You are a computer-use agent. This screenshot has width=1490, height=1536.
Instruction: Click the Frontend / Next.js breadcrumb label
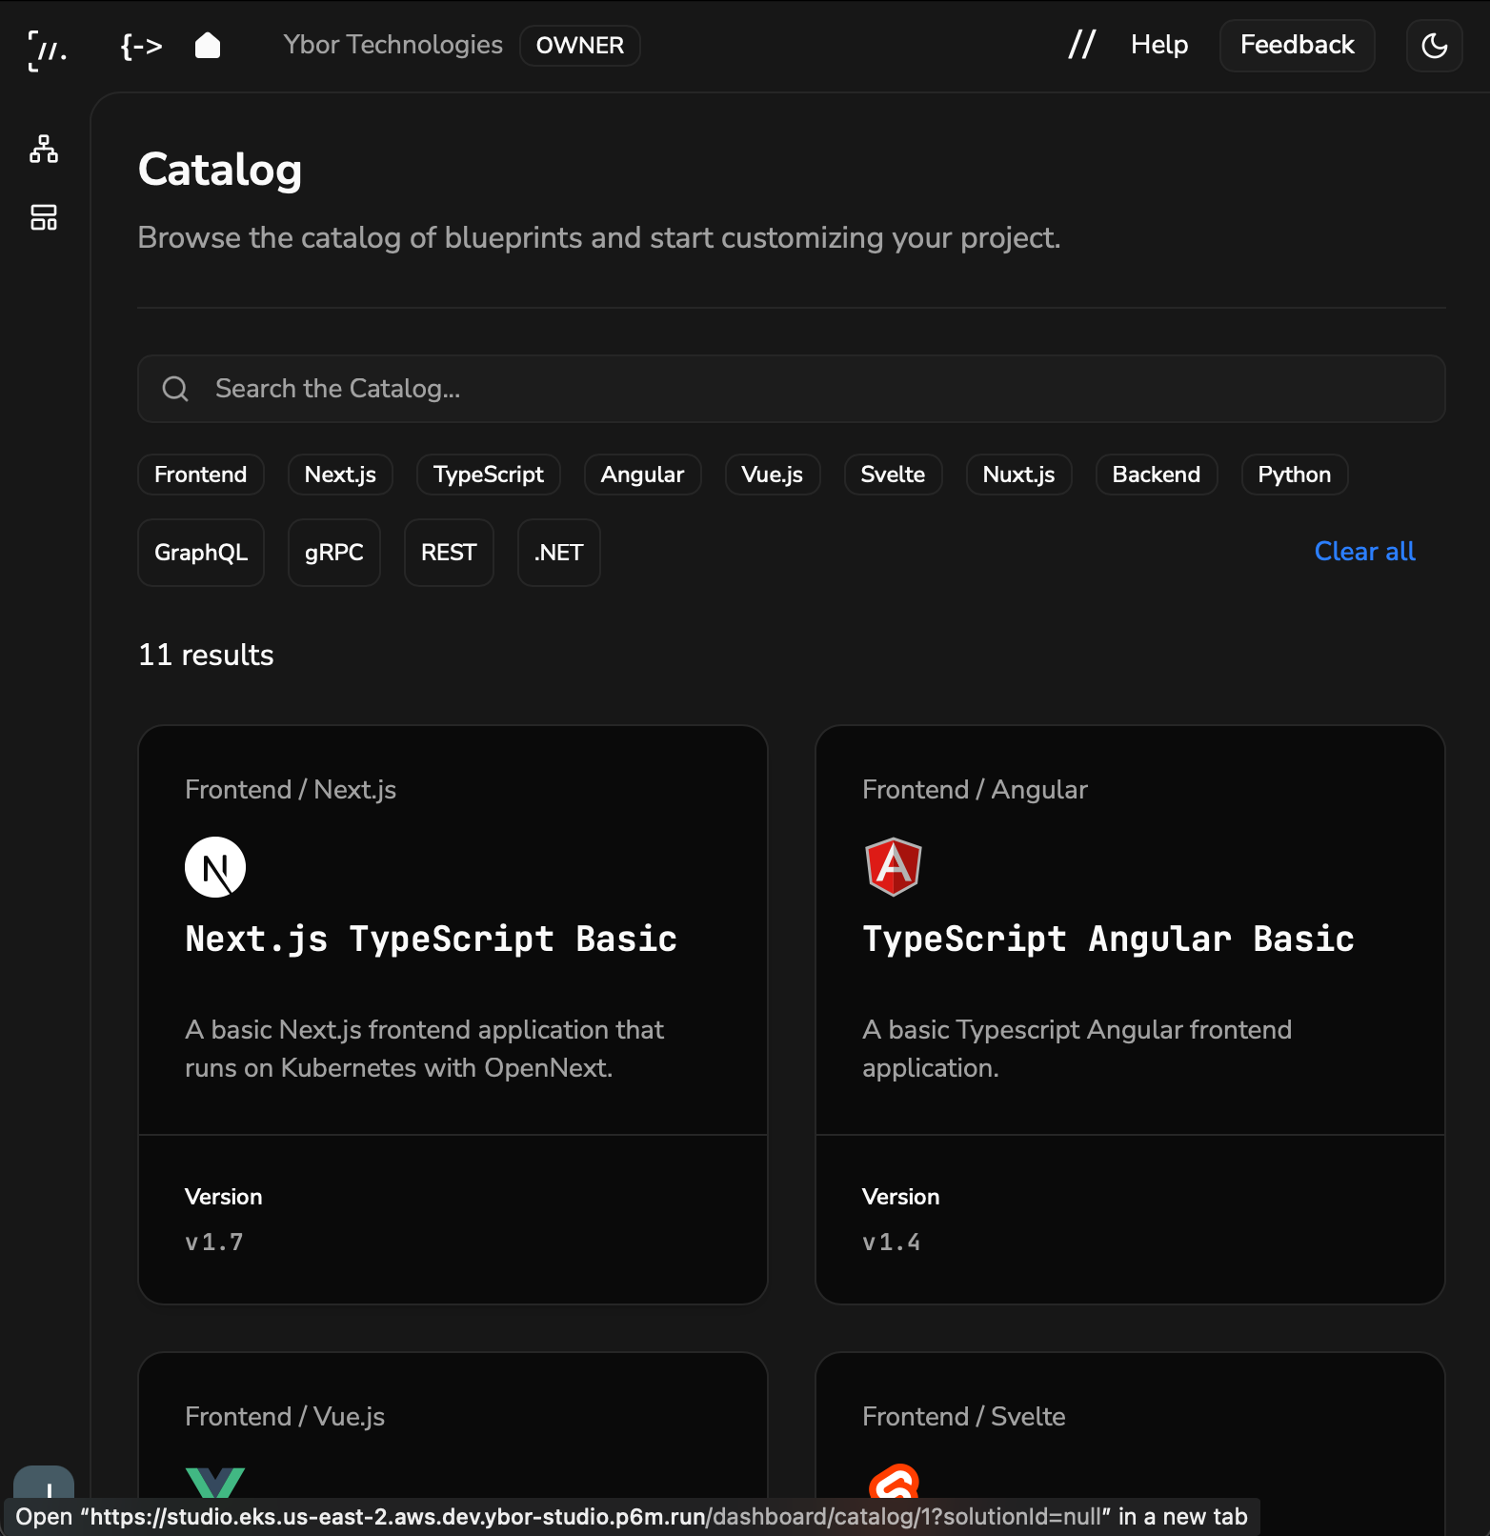pos(291,790)
